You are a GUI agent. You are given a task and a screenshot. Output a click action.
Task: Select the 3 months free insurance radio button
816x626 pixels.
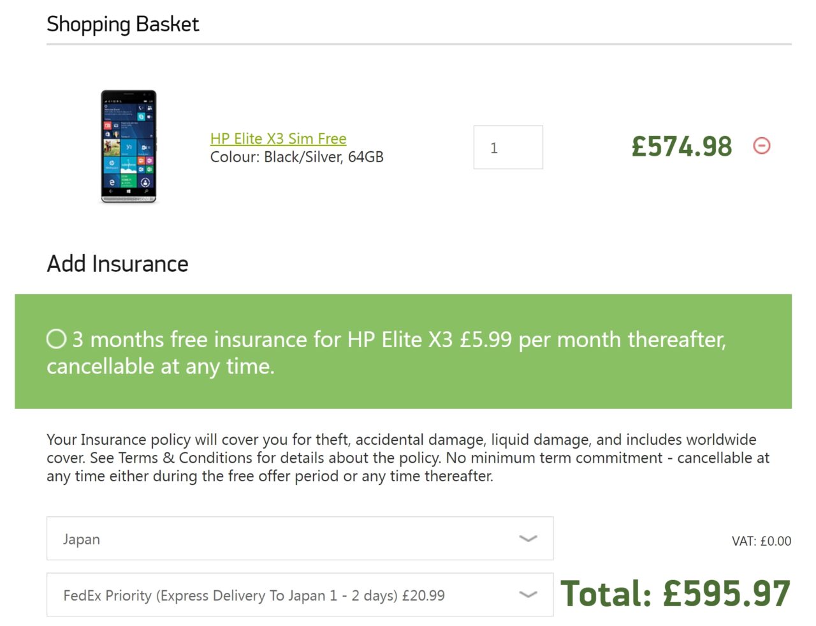56,339
